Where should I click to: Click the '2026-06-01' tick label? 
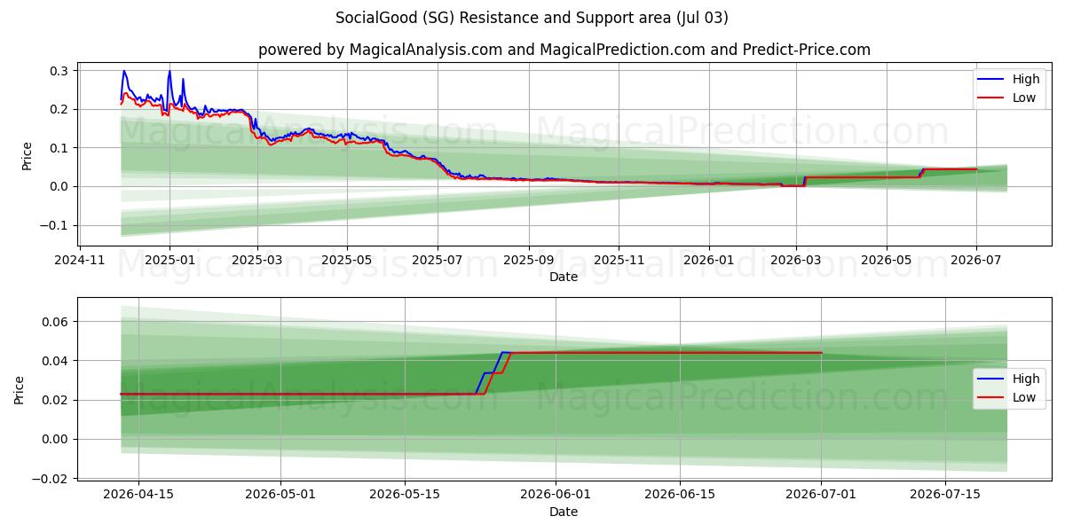tap(556, 495)
